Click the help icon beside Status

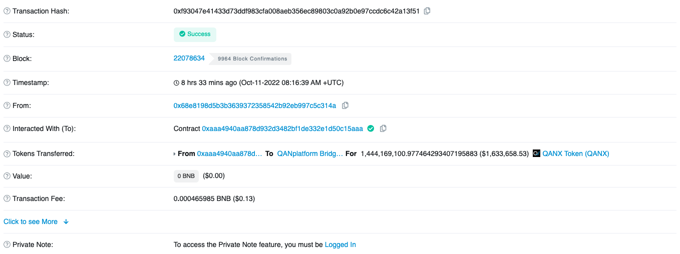[7, 34]
